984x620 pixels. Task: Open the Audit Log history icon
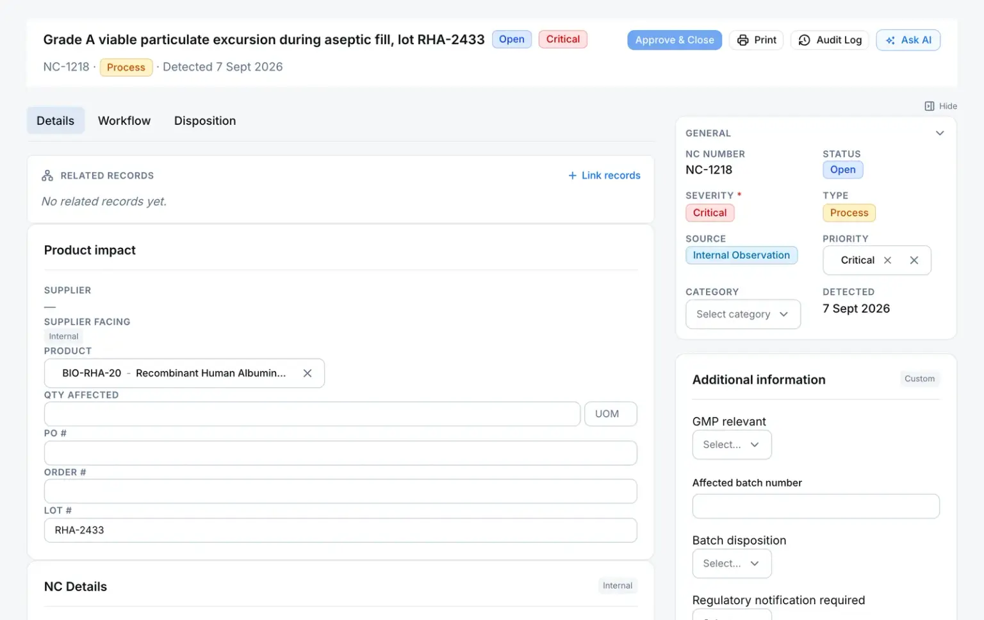(x=804, y=40)
